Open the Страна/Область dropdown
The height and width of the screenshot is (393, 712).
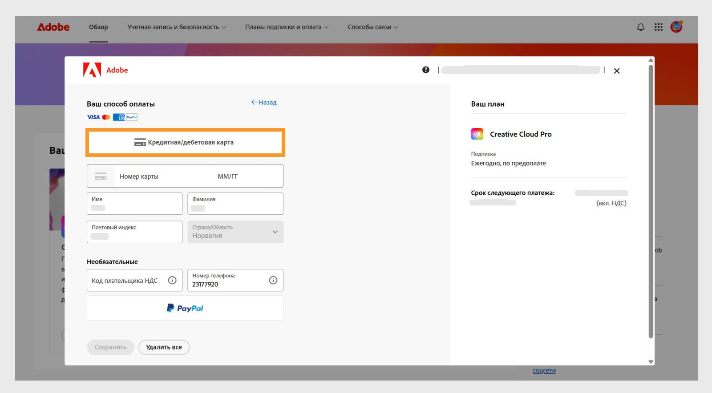[235, 232]
